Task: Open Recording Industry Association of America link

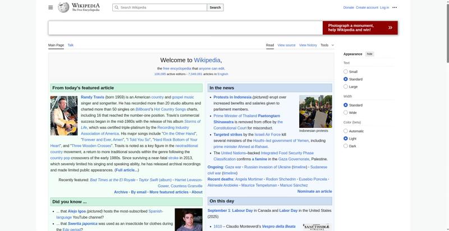Action: pos(135,131)
